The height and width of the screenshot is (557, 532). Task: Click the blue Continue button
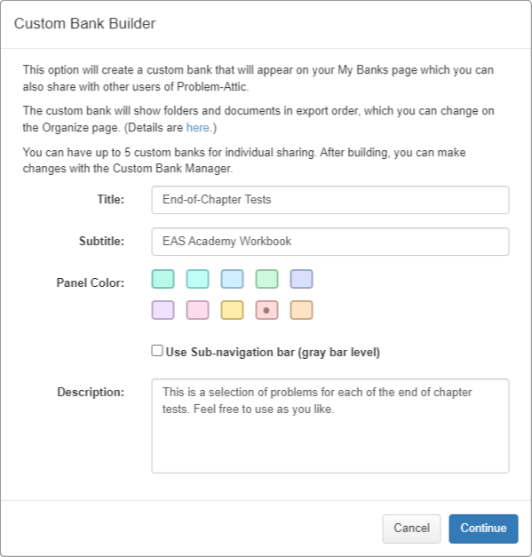click(483, 529)
